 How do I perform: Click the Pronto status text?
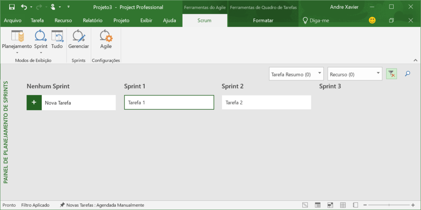9,205
